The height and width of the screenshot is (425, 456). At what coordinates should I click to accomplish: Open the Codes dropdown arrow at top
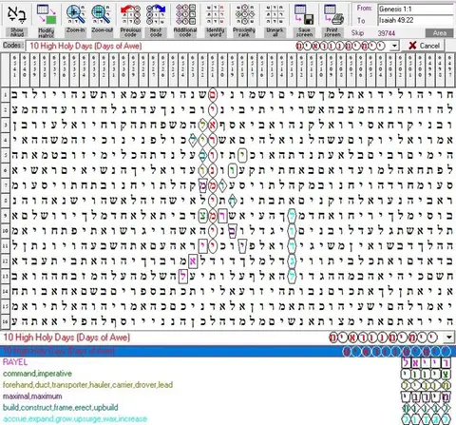click(x=394, y=46)
